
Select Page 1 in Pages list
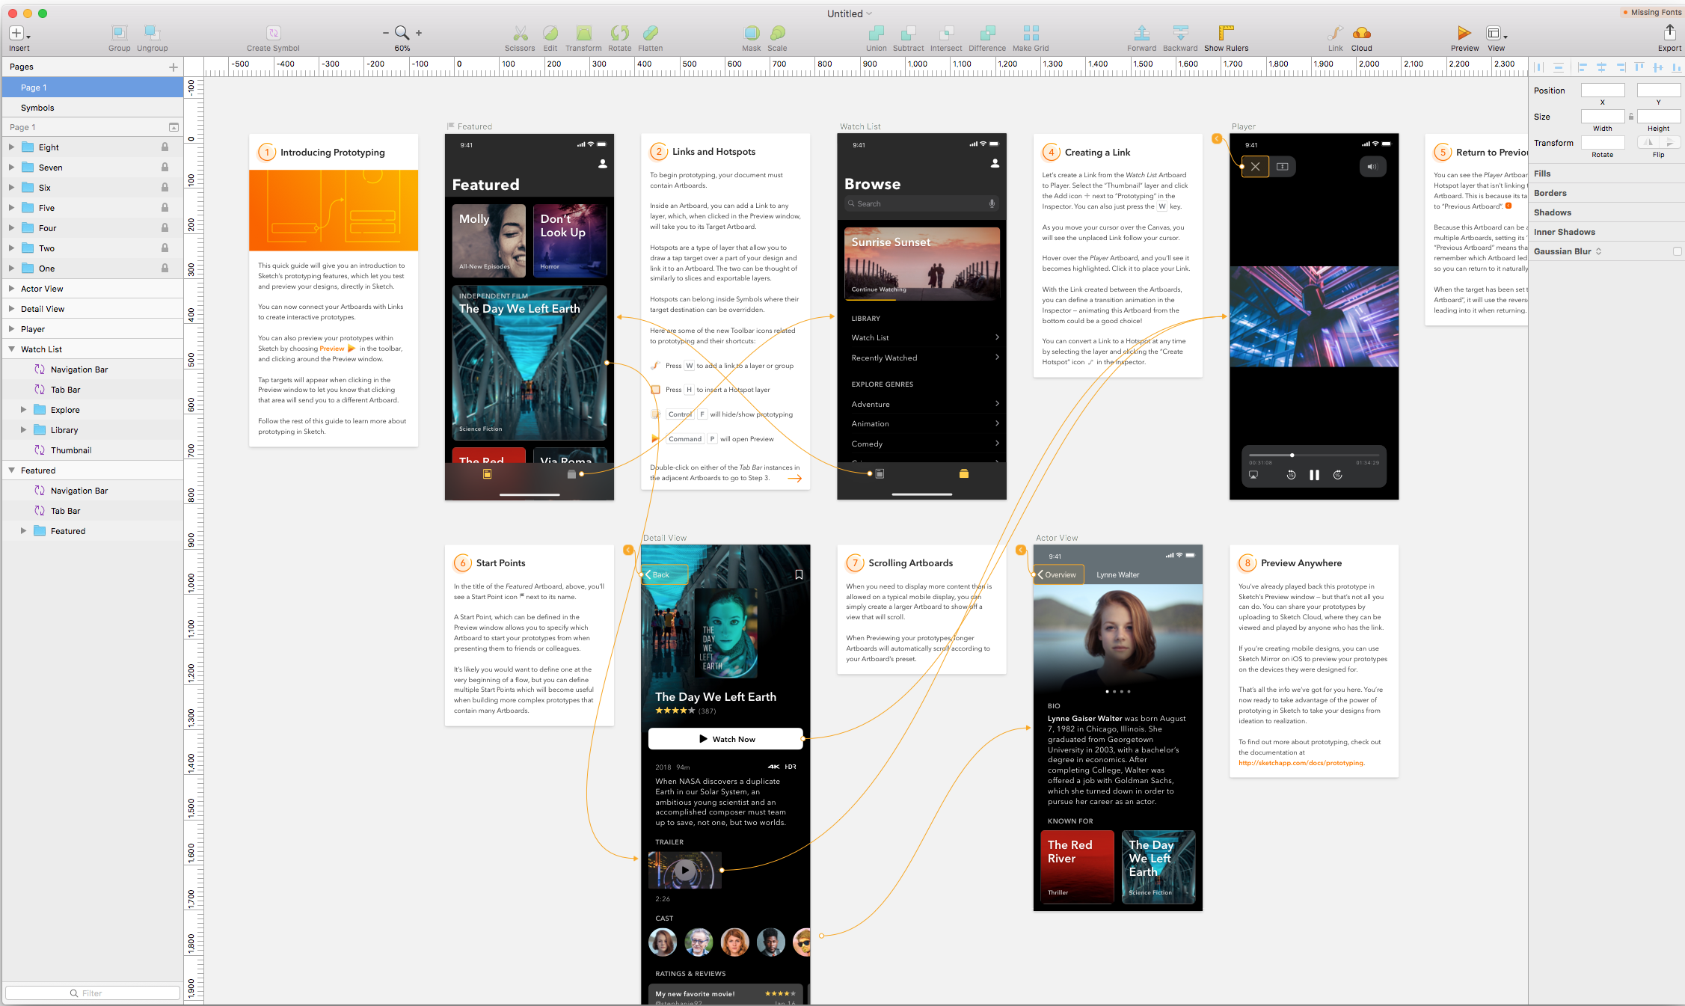34,88
